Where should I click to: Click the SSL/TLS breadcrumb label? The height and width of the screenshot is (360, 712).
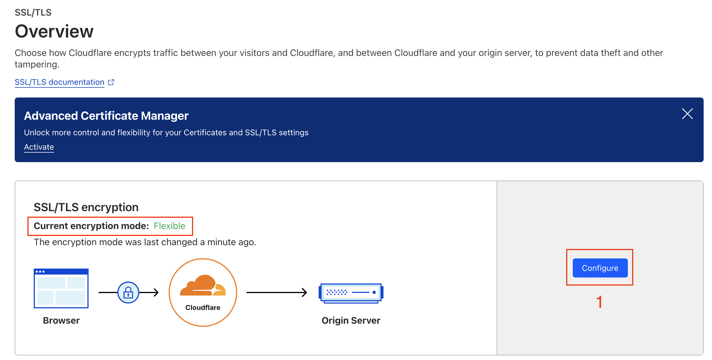tap(33, 12)
